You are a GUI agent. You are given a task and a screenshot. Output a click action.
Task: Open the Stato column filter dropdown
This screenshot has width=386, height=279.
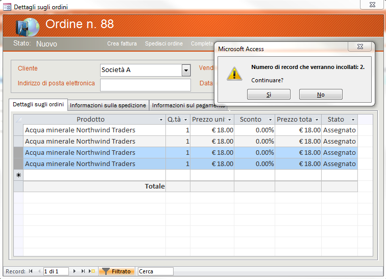[x=353, y=120]
